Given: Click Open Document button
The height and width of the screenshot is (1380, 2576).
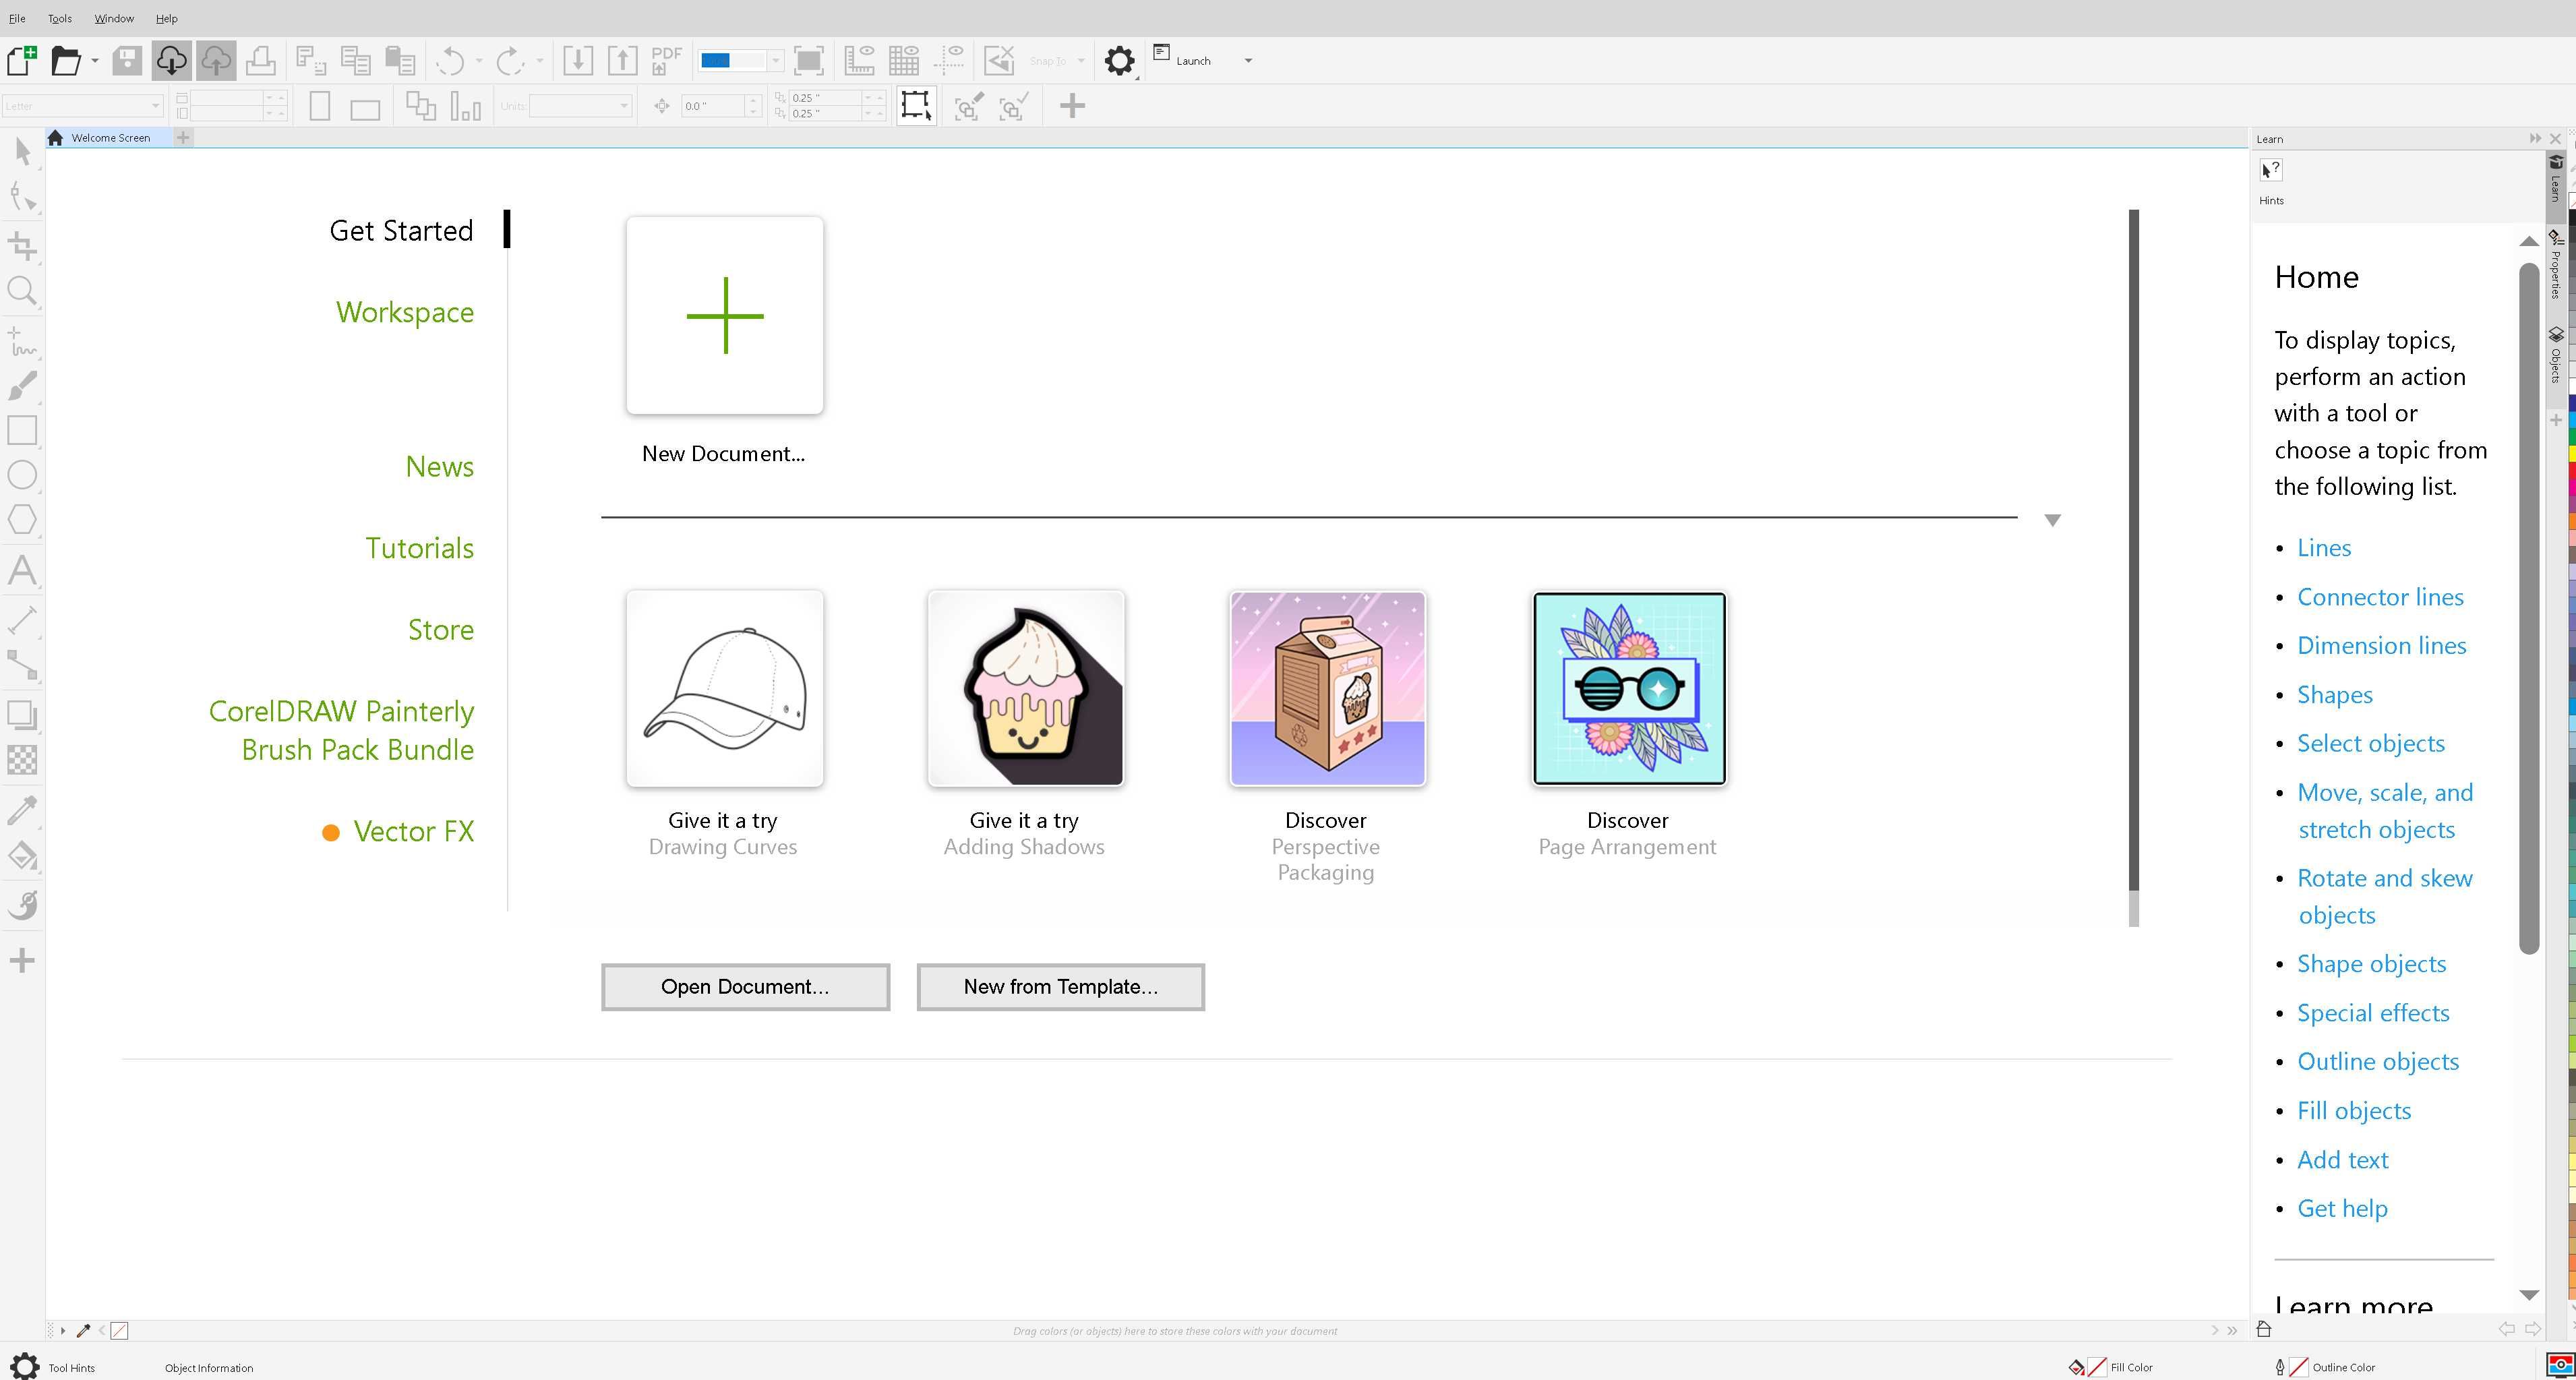Looking at the screenshot, I should pos(745,987).
